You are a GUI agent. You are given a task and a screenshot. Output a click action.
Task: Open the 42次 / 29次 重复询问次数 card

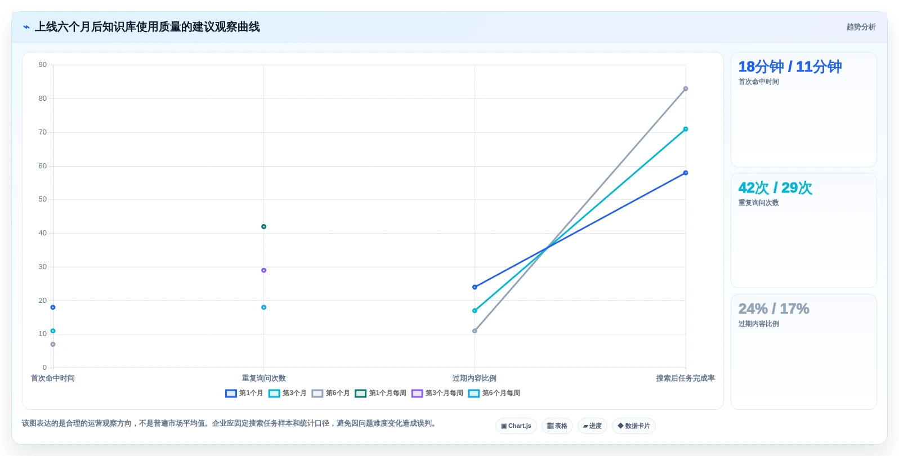(x=803, y=231)
